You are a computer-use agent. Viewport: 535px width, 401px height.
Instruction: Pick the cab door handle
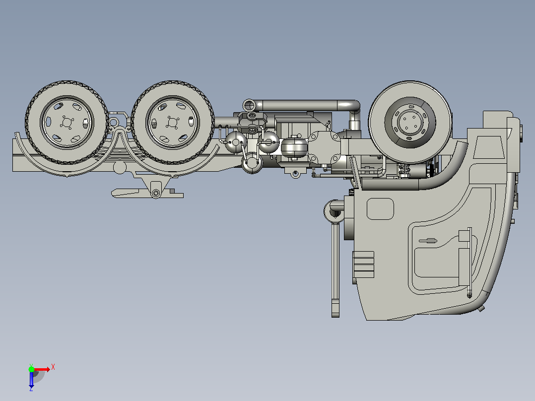tap(428, 241)
